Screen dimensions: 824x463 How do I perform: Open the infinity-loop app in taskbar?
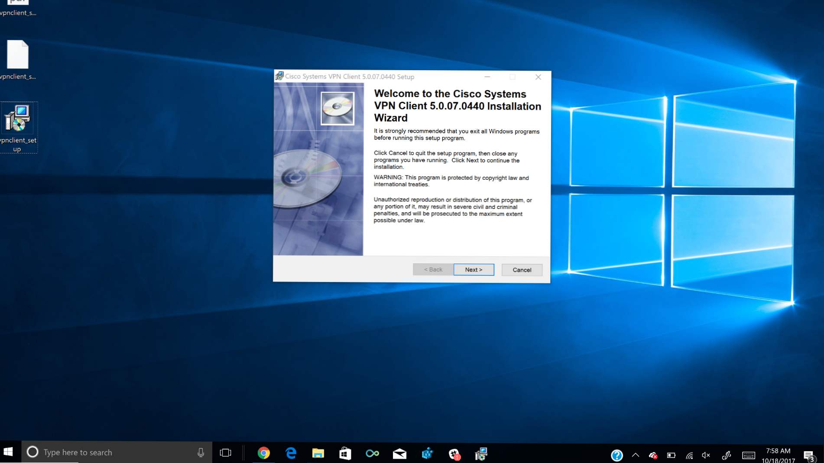373,453
